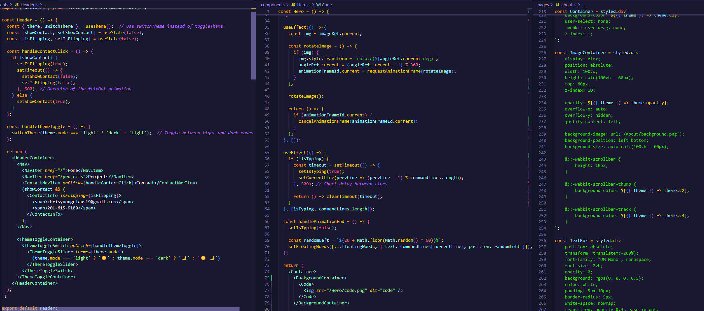704x311 pixels.
Task: Click 'font-family: "DM Mono", monospace;' line
Action: [x=608, y=260]
